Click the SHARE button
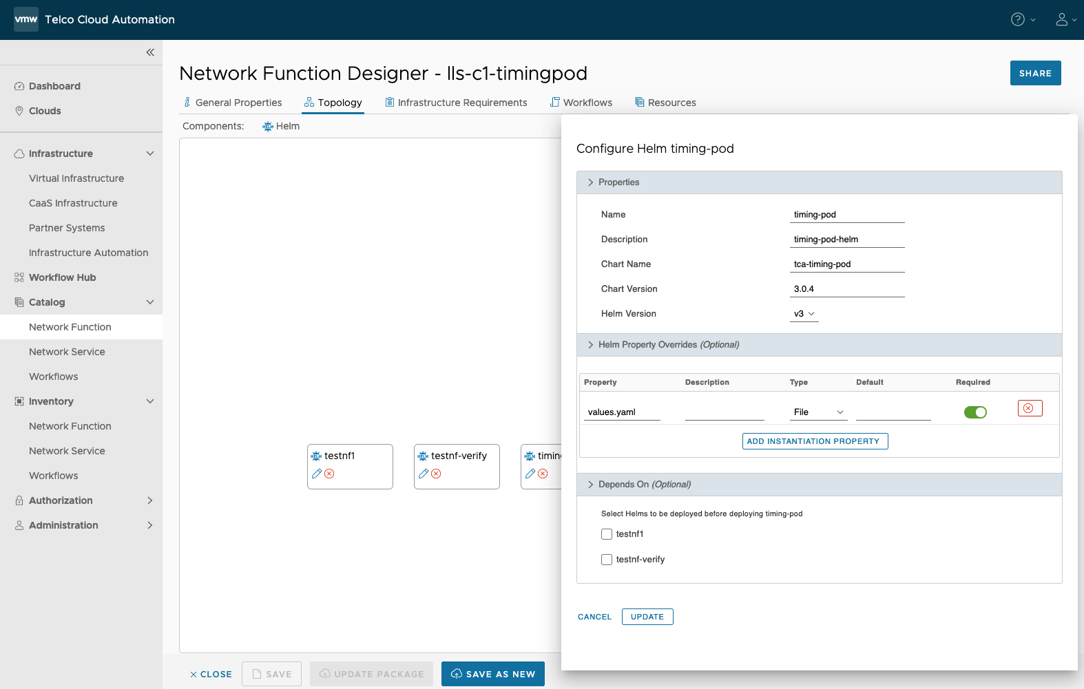Screen dimensions: 1084x689 (x=1035, y=73)
